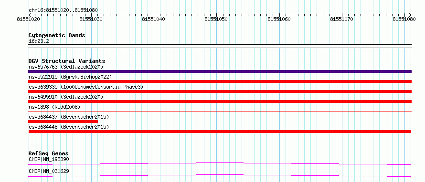The width and height of the screenshot is (425, 182).
Task: Click ruler position 81551040
Action: (154, 19)
